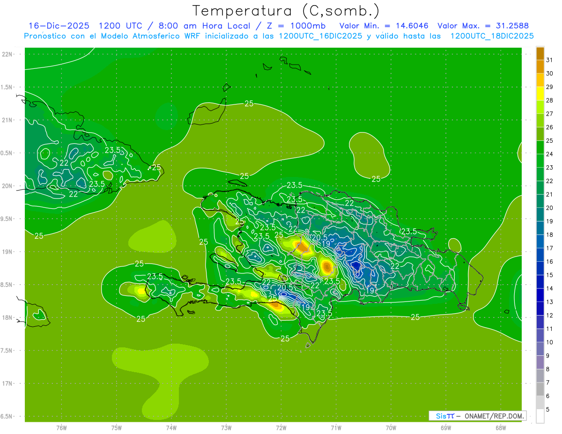Image resolution: width=562 pixels, height=434 pixels.
Task: Click the '18N' latitude axis label
Action: click(7, 318)
